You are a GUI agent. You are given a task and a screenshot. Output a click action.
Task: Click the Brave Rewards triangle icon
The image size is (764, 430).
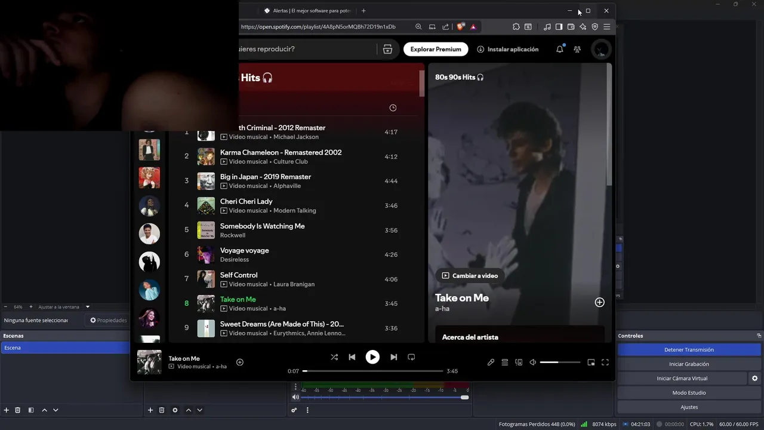(473, 27)
